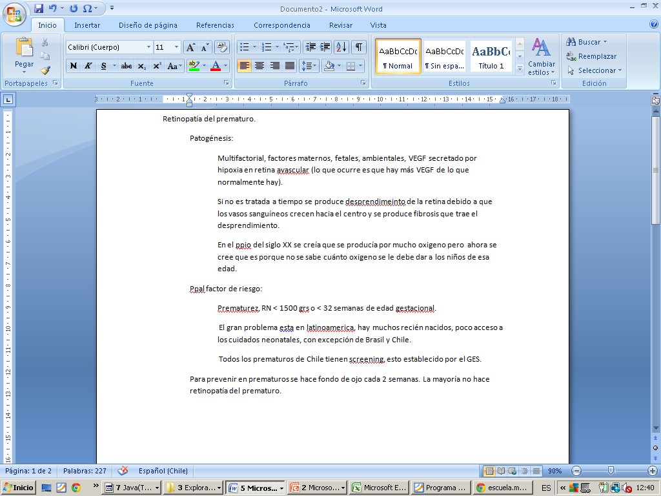This screenshot has width=661, height=496.
Task: Click the Office button logo
Action: click(x=14, y=13)
